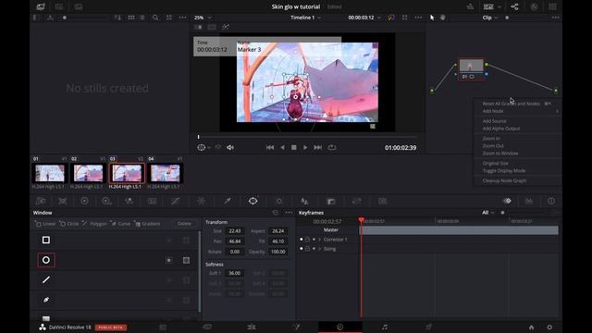Viewport: 592px width, 333px height.
Task: Expand the Sizing keyframe track
Action: pyautogui.click(x=319, y=249)
